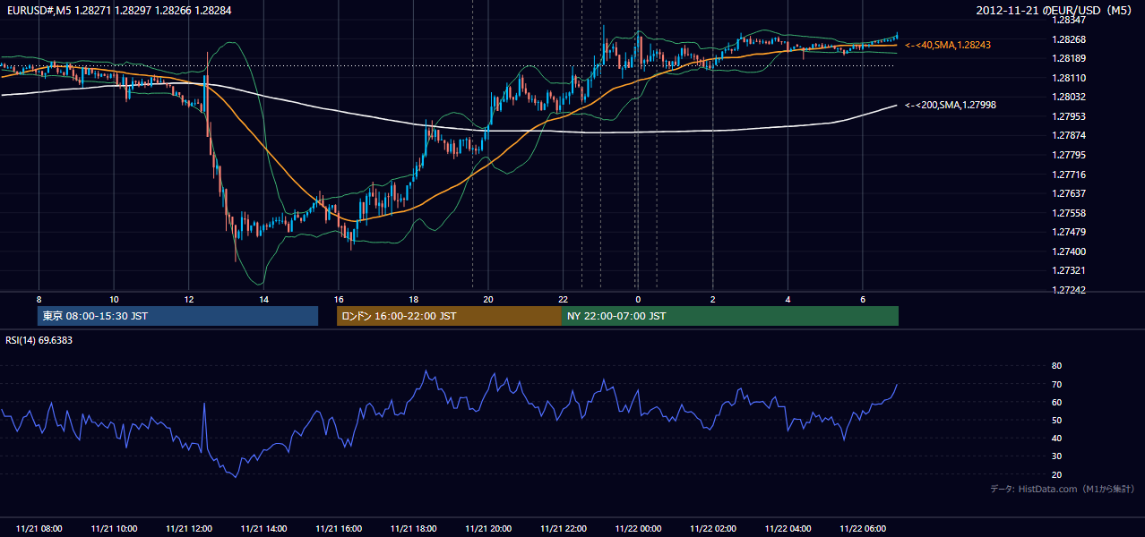The height and width of the screenshot is (537, 1145).
Task: Click price axis value 1.27400
Action: [1069, 251]
